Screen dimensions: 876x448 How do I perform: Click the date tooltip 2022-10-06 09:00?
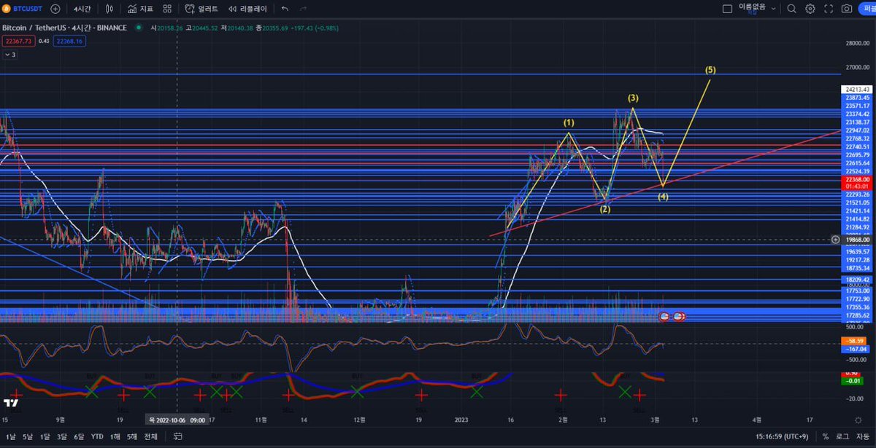[x=177, y=420]
